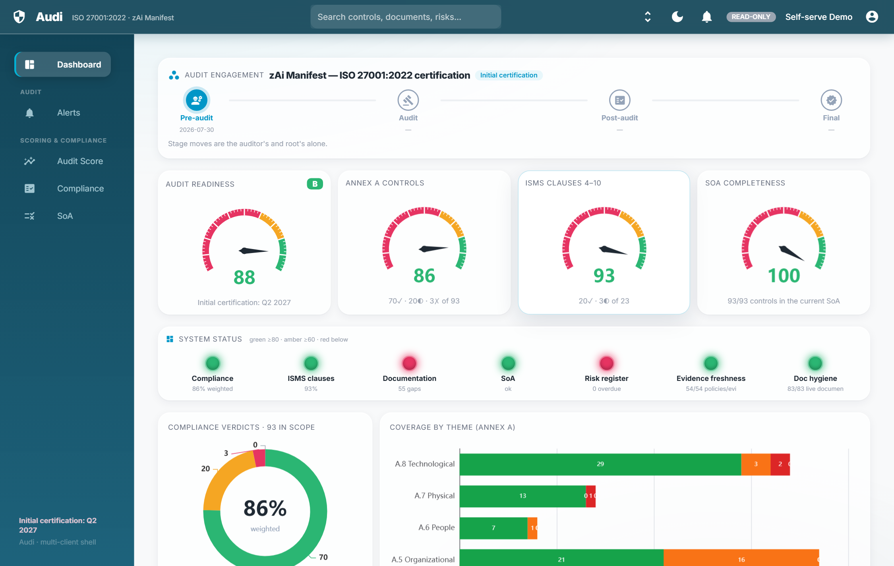Click the red Documentation status light
Viewport: 894px width, 566px height.
(x=409, y=363)
